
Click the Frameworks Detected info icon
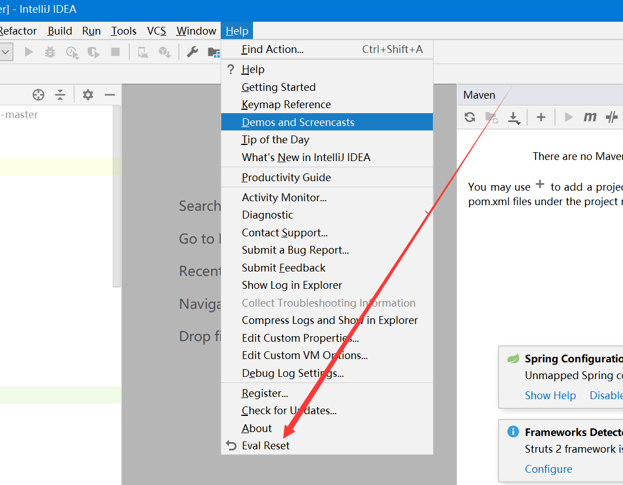513,431
